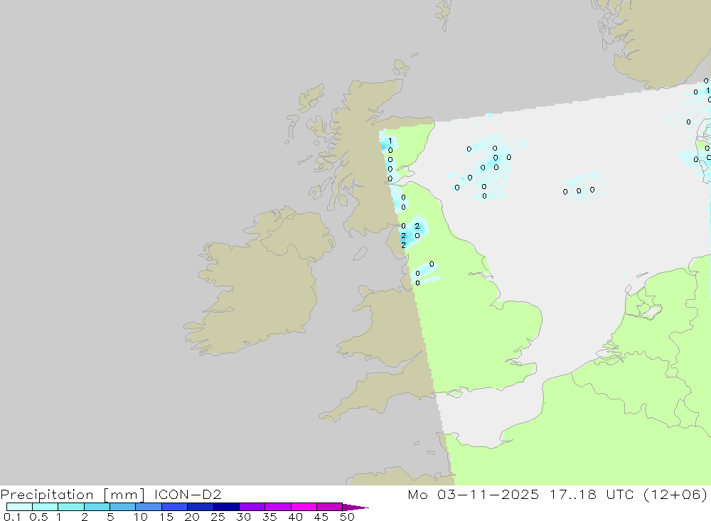Click the dark navy 25–30 mm swatch
Image resolution: width=711 pixels, height=521 pixels.
point(226,507)
